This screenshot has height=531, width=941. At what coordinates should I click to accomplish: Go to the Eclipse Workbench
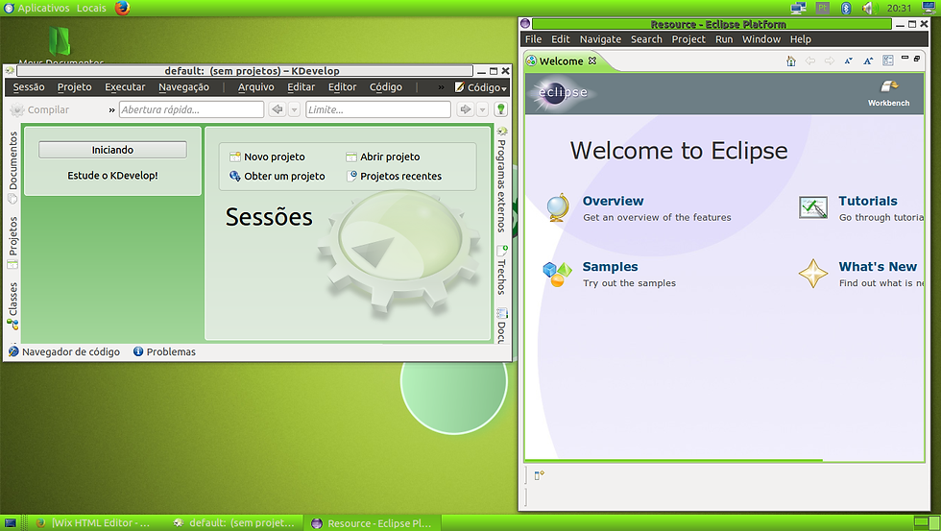(x=888, y=93)
